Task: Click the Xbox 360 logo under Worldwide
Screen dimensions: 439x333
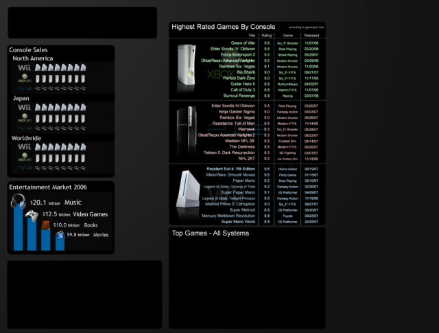Action: tap(25, 157)
